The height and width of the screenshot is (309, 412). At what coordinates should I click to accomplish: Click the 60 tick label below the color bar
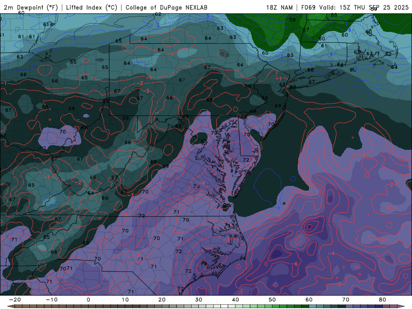[309, 300]
